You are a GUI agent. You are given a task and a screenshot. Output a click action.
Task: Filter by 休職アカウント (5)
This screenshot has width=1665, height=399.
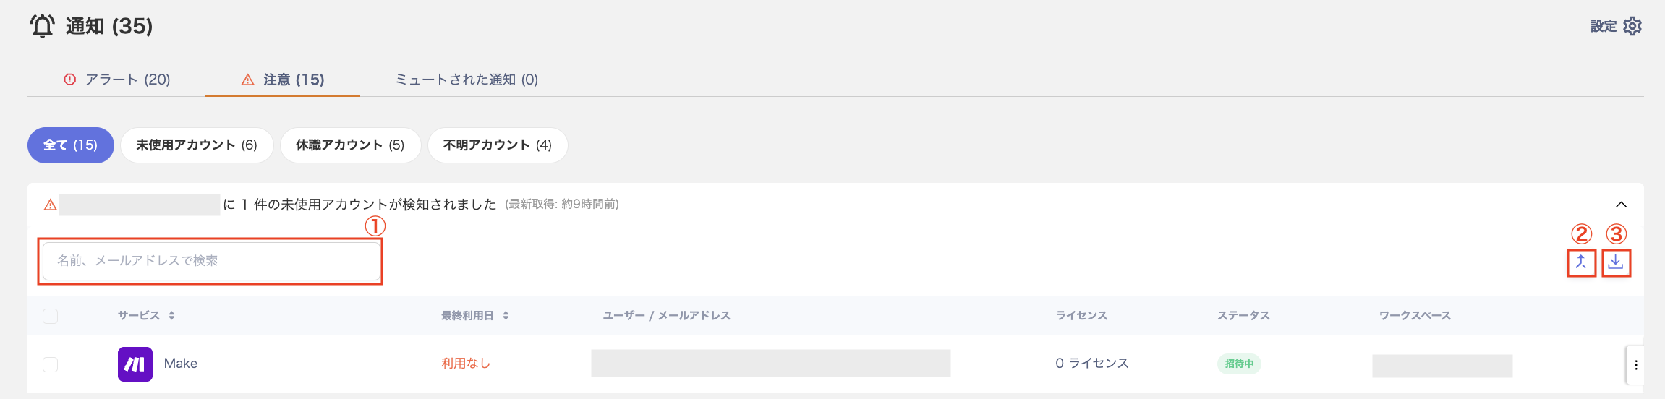click(350, 145)
